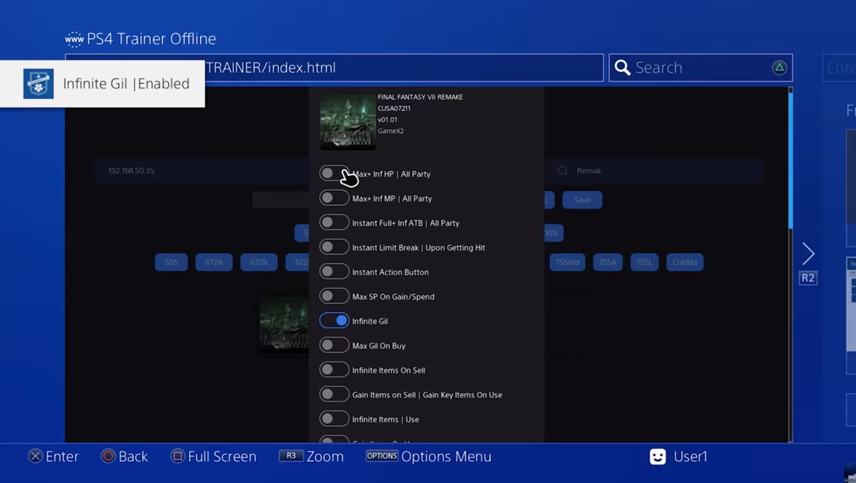Click the Infinite Gil | Enabled notification
This screenshot has width=856, height=483.
pos(103,84)
